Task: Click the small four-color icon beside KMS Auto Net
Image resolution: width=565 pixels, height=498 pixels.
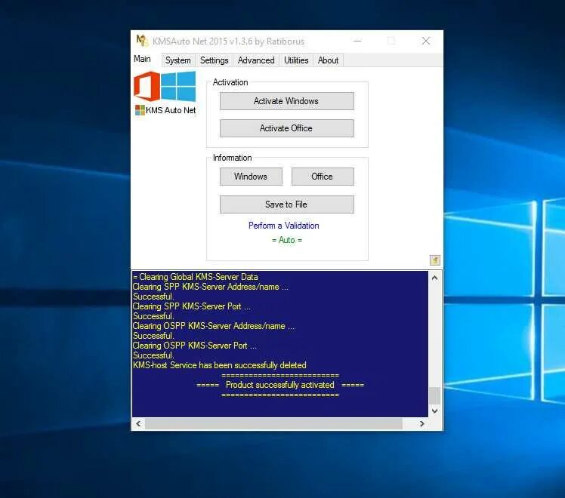Action: (140, 110)
